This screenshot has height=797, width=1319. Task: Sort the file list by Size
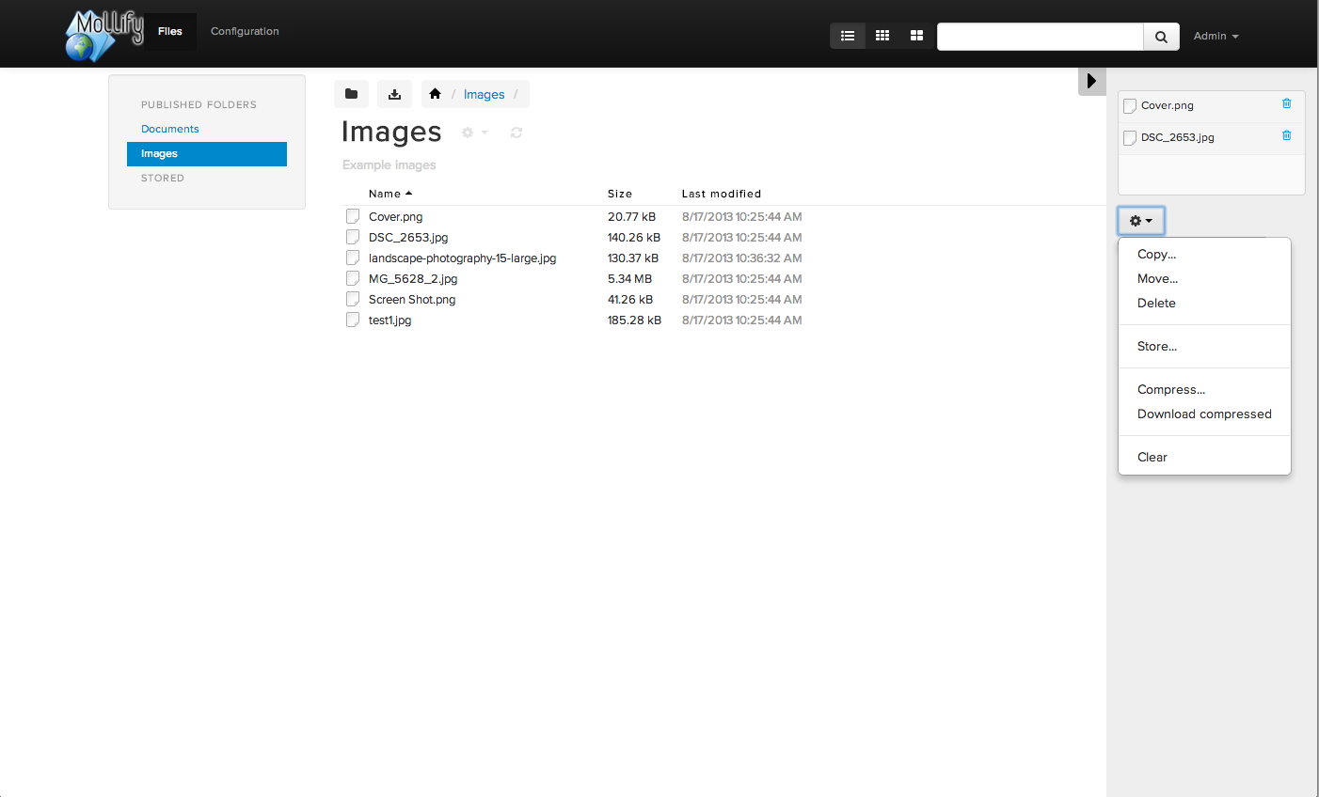click(620, 194)
